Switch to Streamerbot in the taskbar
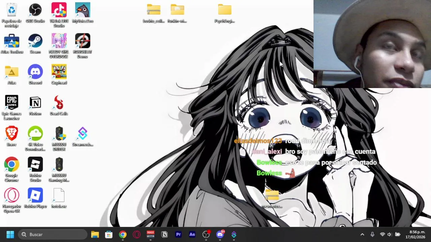Image resolution: width=431 pixels, height=242 pixels. (x=234, y=234)
